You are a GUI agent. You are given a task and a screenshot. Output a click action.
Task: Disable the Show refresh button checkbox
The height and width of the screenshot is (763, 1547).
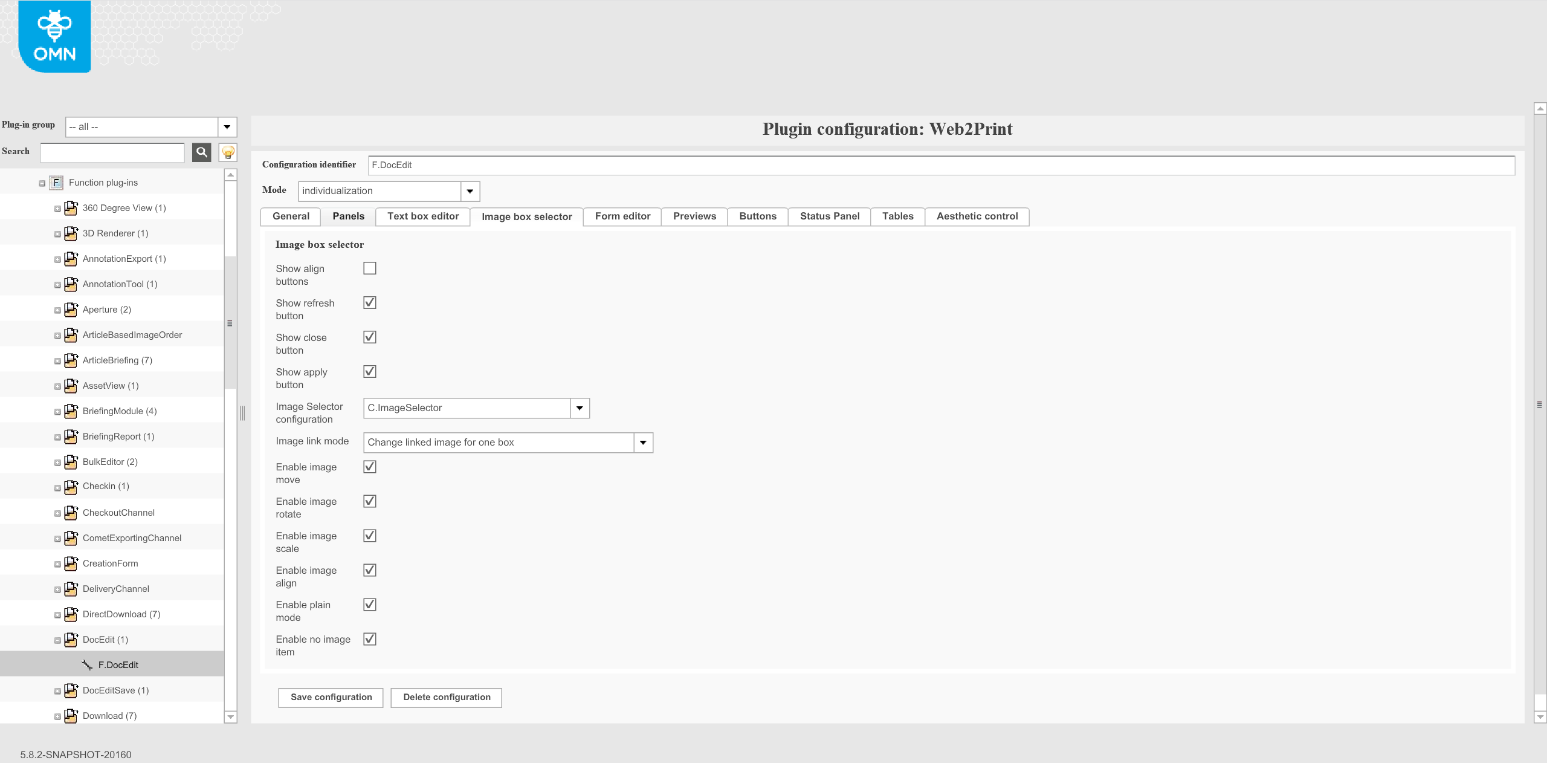[x=369, y=302]
